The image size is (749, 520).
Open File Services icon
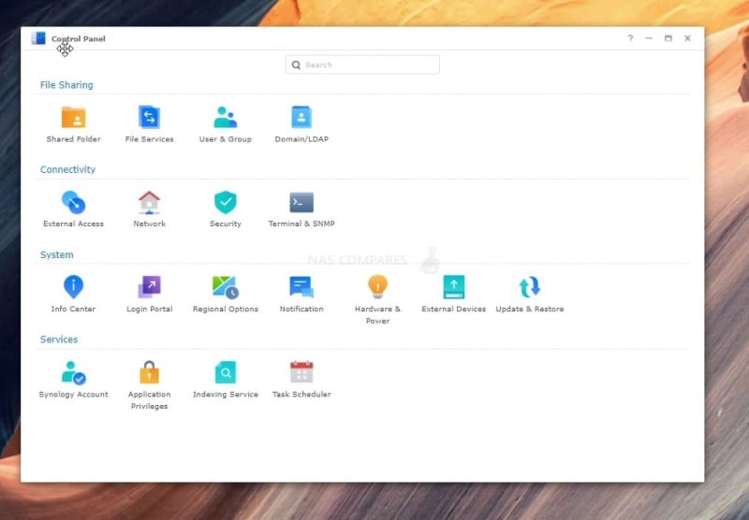pos(150,118)
